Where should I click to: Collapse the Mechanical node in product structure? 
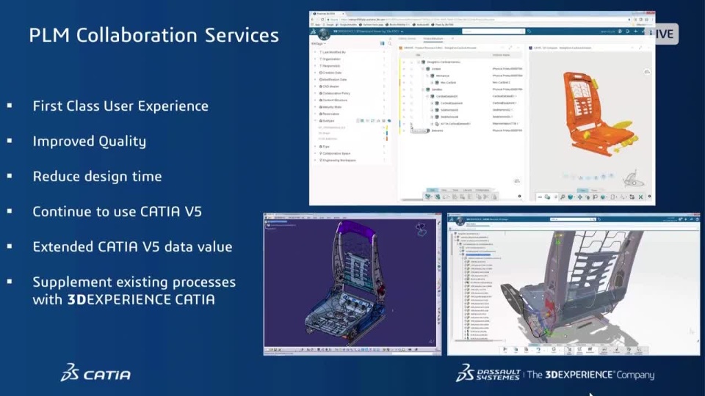pyautogui.click(x=427, y=76)
